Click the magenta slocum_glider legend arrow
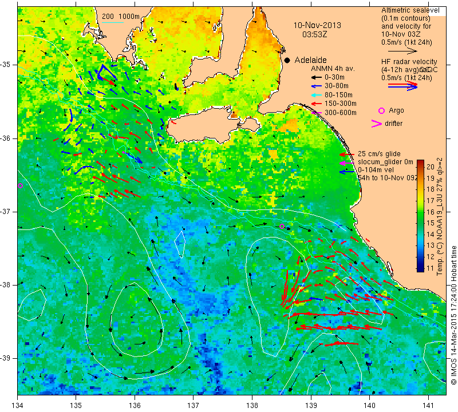This screenshot has height=412, width=458. point(347,163)
